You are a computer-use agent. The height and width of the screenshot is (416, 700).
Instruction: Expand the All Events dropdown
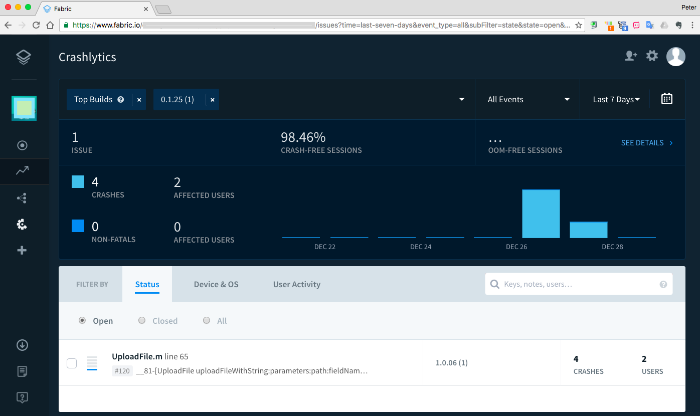(x=528, y=99)
